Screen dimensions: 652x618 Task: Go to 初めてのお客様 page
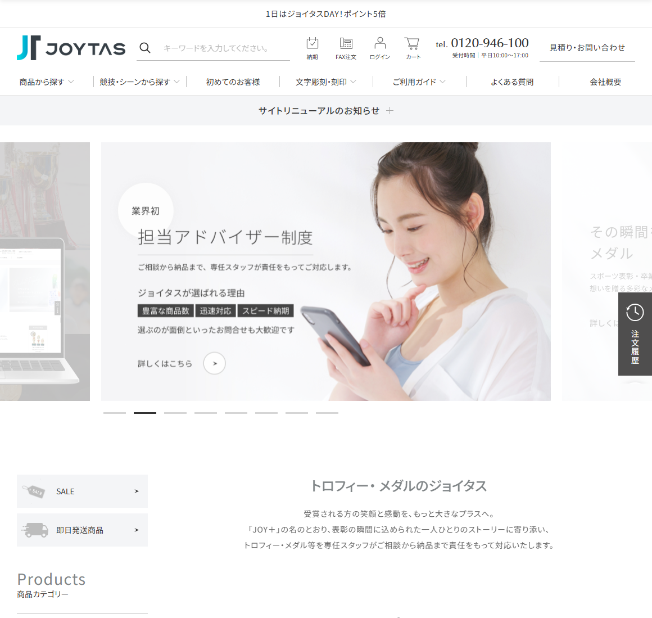coord(233,82)
